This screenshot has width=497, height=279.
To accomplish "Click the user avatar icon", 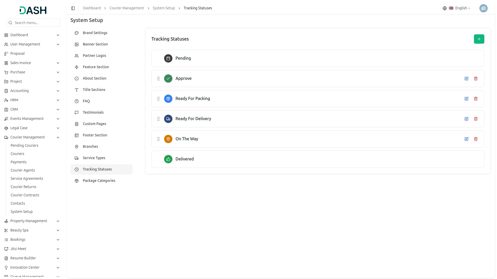I will (483, 8).
